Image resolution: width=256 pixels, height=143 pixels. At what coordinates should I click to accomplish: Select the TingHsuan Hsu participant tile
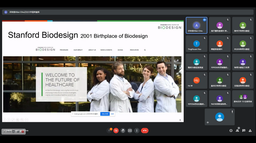pos(197,44)
